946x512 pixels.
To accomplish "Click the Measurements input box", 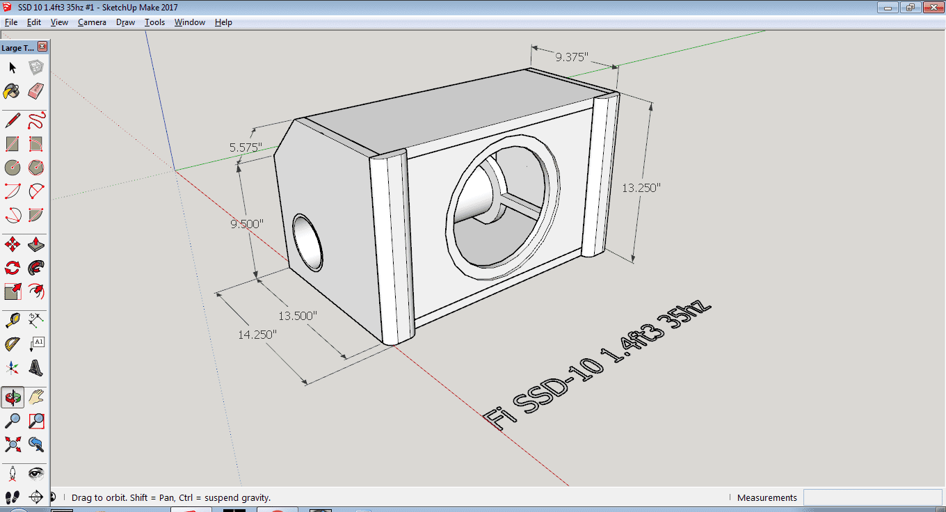I will click(873, 497).
